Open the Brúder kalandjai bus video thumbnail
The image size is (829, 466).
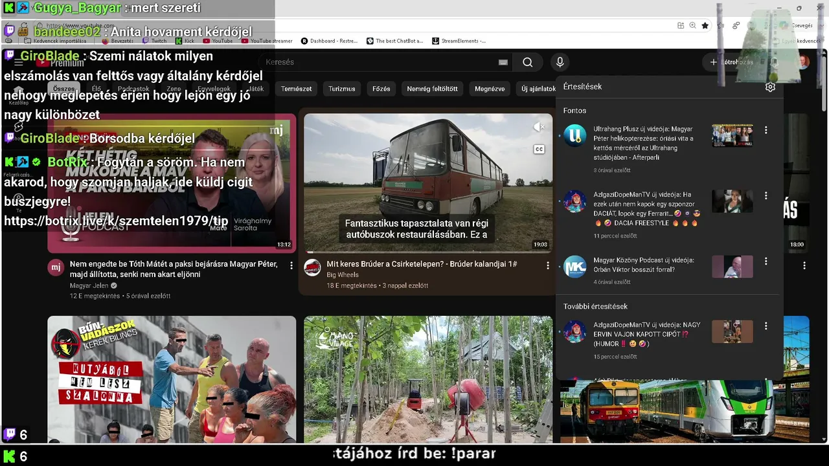428,183
